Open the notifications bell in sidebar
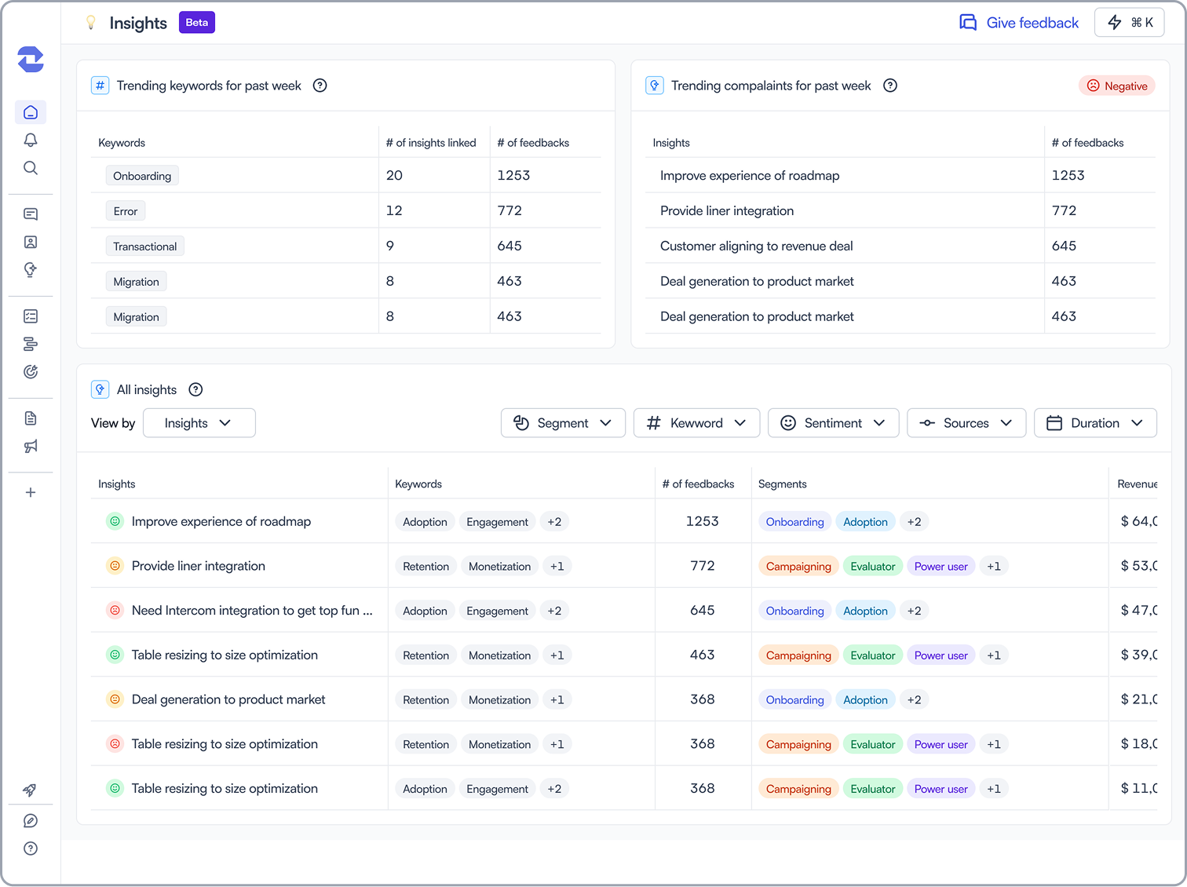Viewport: 1187px width, 887px height. tap(31, 141)
